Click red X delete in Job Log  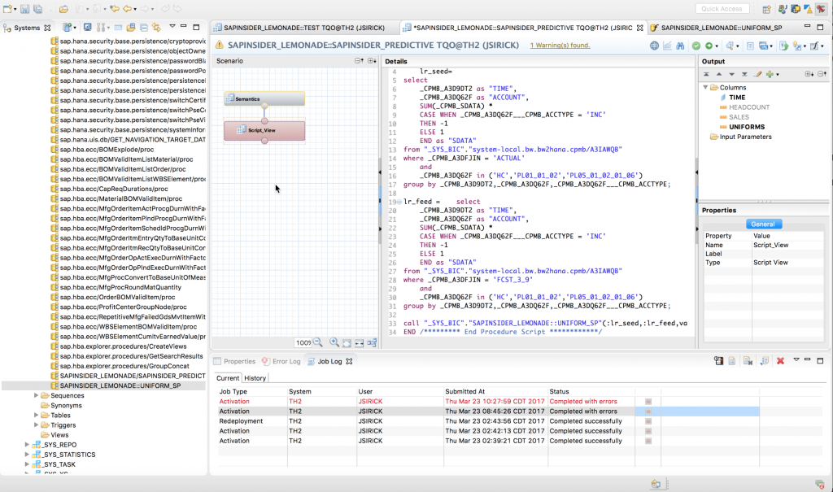point(780,361)
